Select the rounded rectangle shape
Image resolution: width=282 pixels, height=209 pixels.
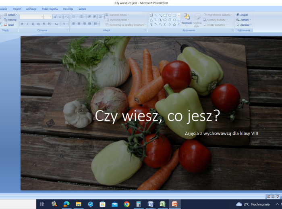coord(174,15)
